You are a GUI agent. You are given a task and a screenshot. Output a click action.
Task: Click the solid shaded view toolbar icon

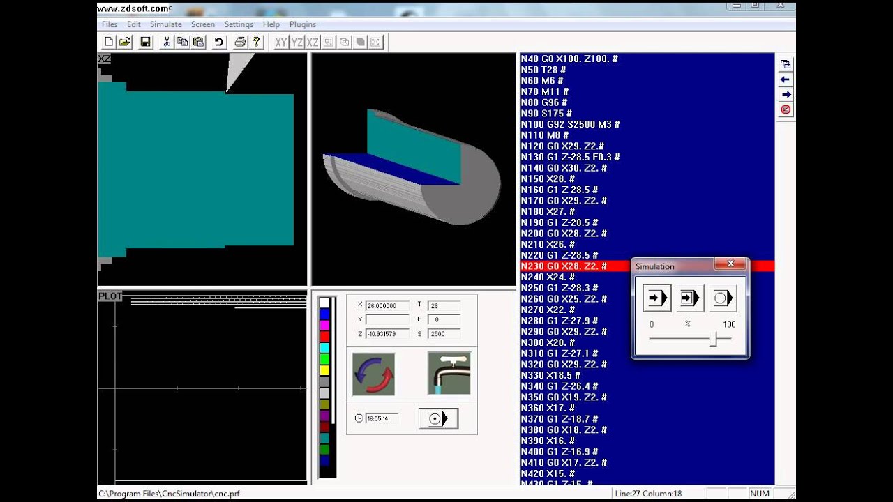click(x=360, y=42)
